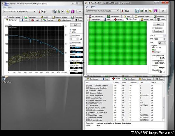The width and height of the screenshot is (175, 136).
Task: Select the (C1) Load Cycle Count row
Action: 124,103
